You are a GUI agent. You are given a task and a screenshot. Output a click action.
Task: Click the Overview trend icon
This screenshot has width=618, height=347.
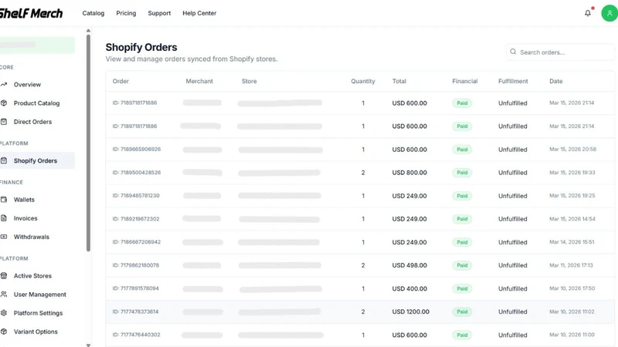[x=4, y=84]
